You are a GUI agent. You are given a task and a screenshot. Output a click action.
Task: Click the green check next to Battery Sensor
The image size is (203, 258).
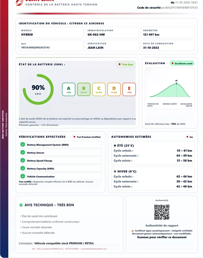(x=23, y=152)
